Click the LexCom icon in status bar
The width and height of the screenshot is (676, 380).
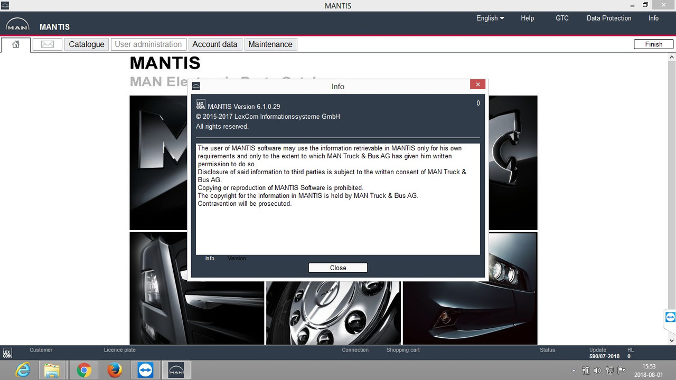coord(7,353)
